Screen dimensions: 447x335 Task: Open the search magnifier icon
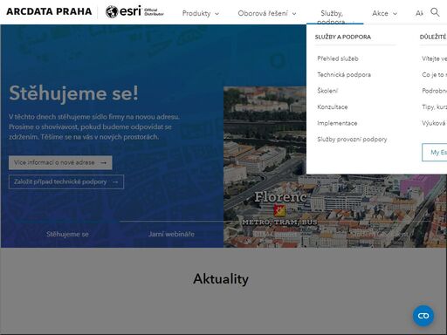[435, 12]
